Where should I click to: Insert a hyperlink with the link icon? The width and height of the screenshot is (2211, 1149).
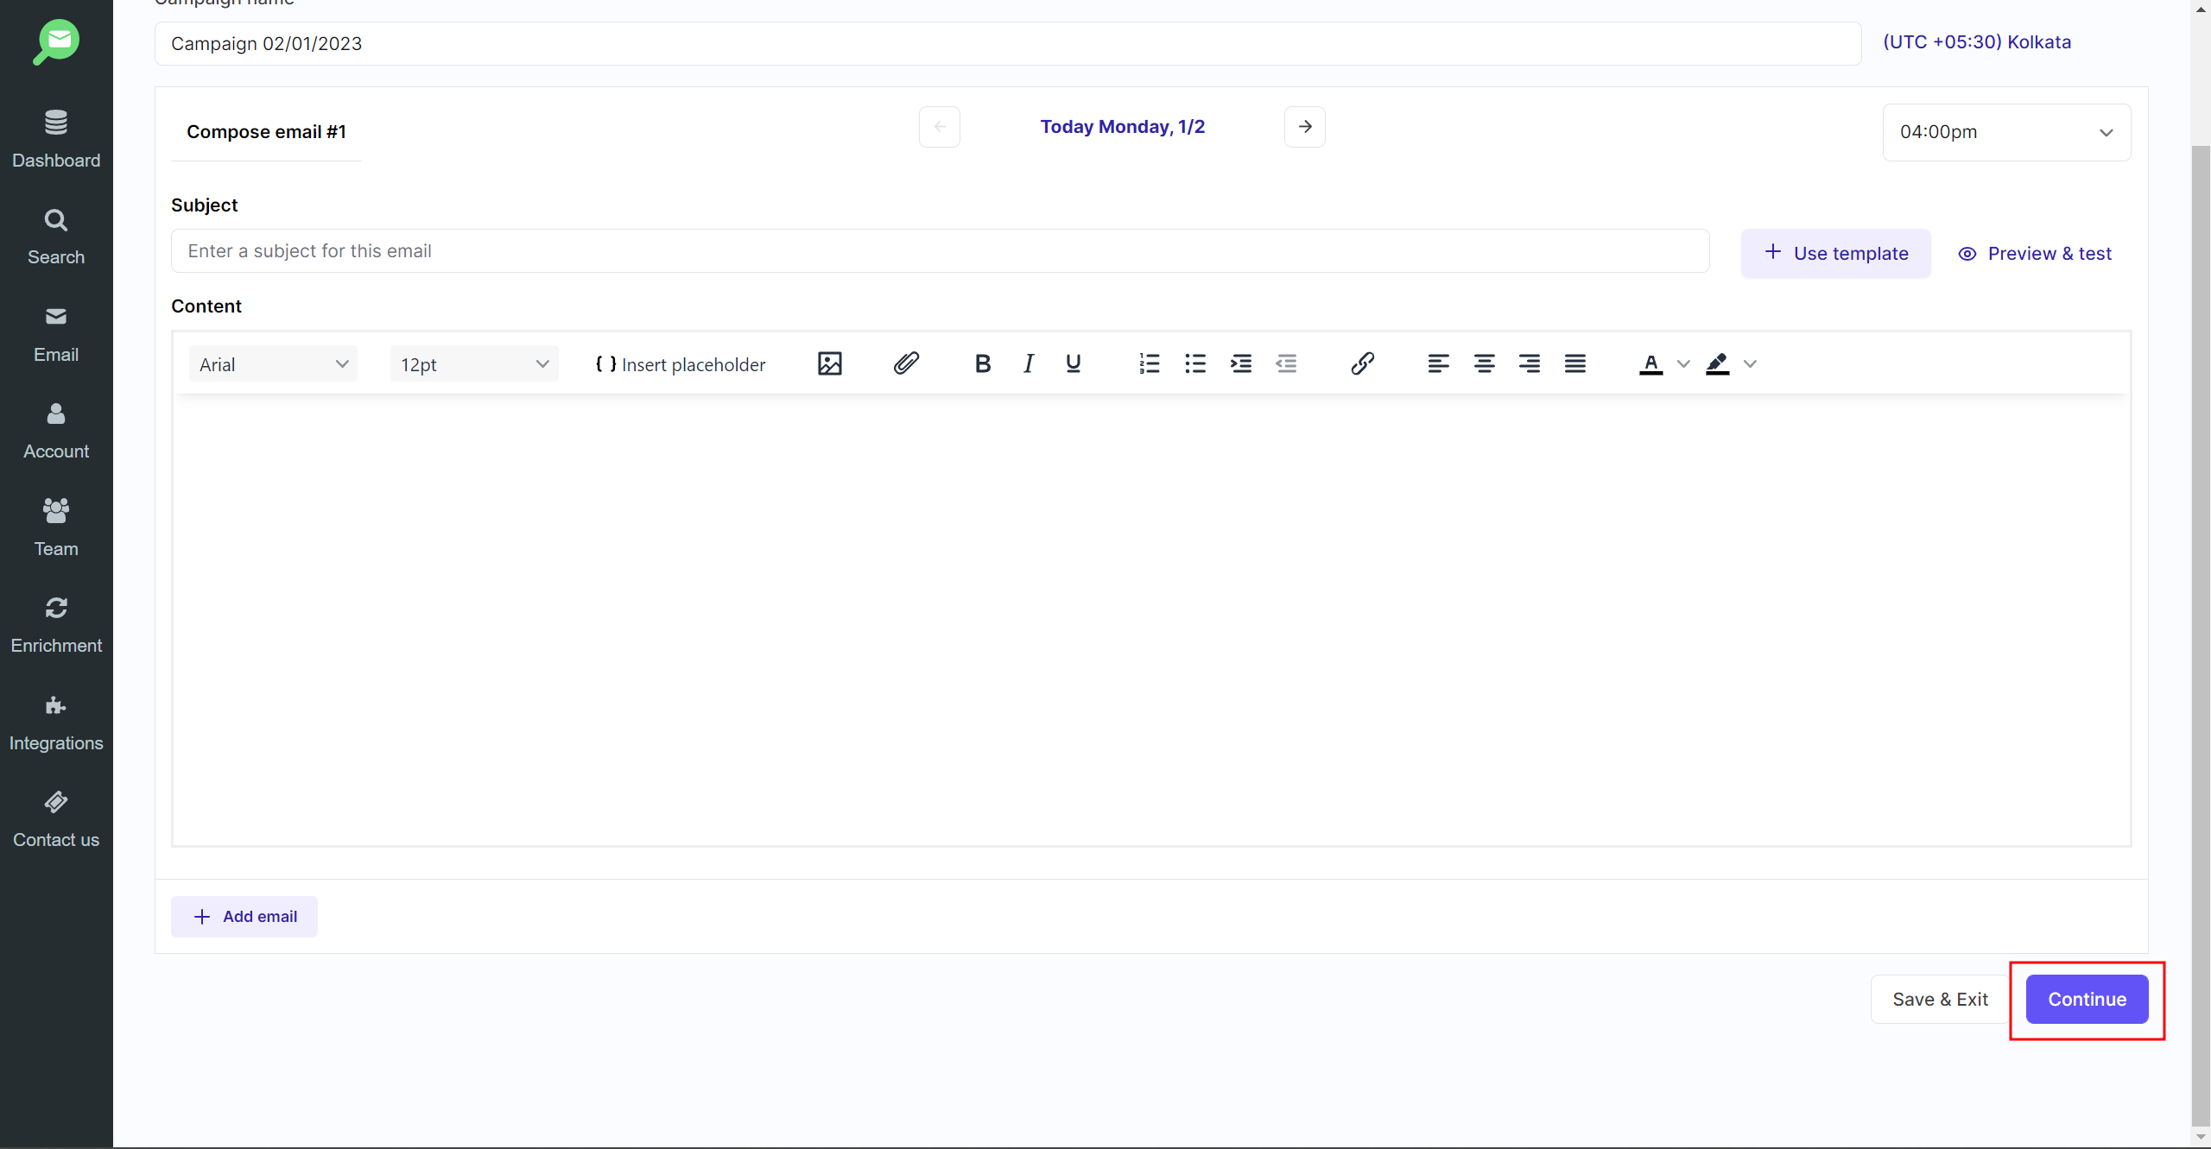coord(1362,363)
